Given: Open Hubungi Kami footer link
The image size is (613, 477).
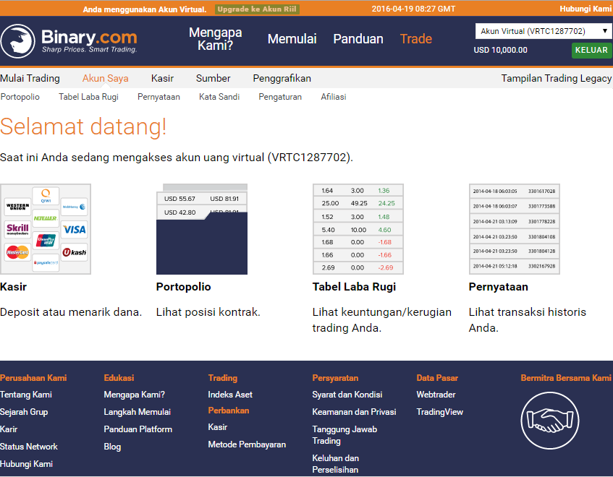Looking at the screenshot, I should (x=26, y=464).
